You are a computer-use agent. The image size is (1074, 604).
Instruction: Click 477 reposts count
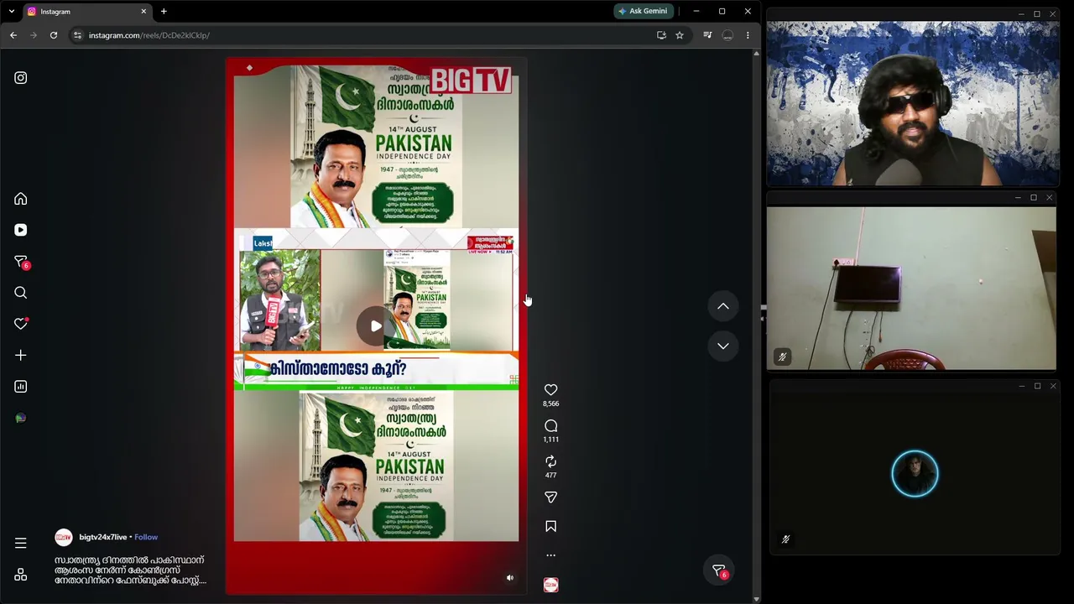[550, 476]
